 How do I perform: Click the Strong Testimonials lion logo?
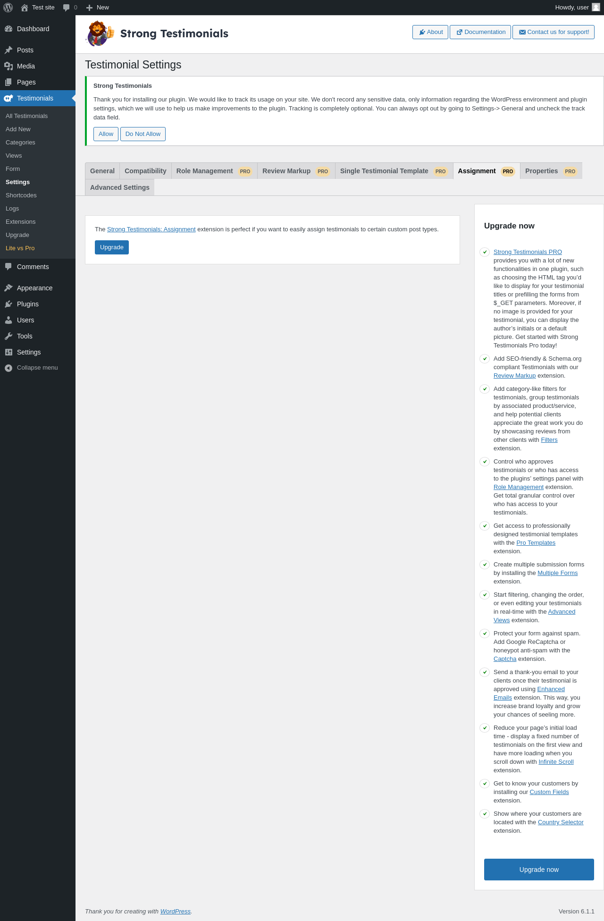[100, 34]
